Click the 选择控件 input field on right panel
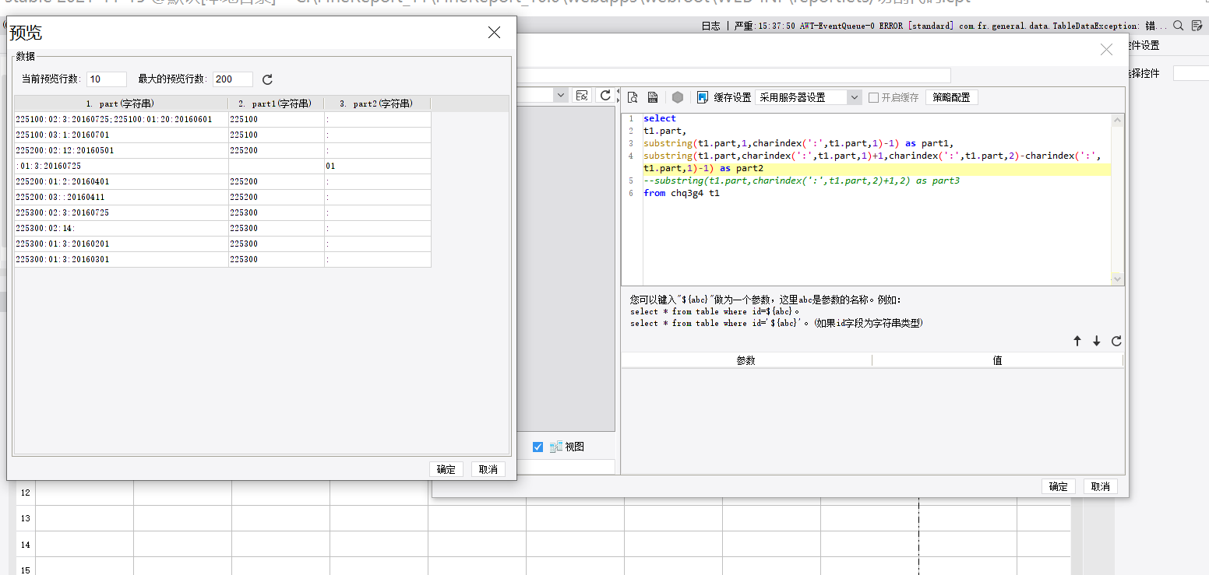 1190,73
